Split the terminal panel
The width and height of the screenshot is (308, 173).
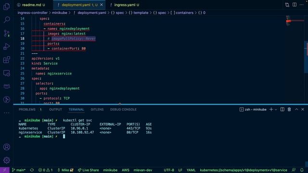click(x=282, y=110)
